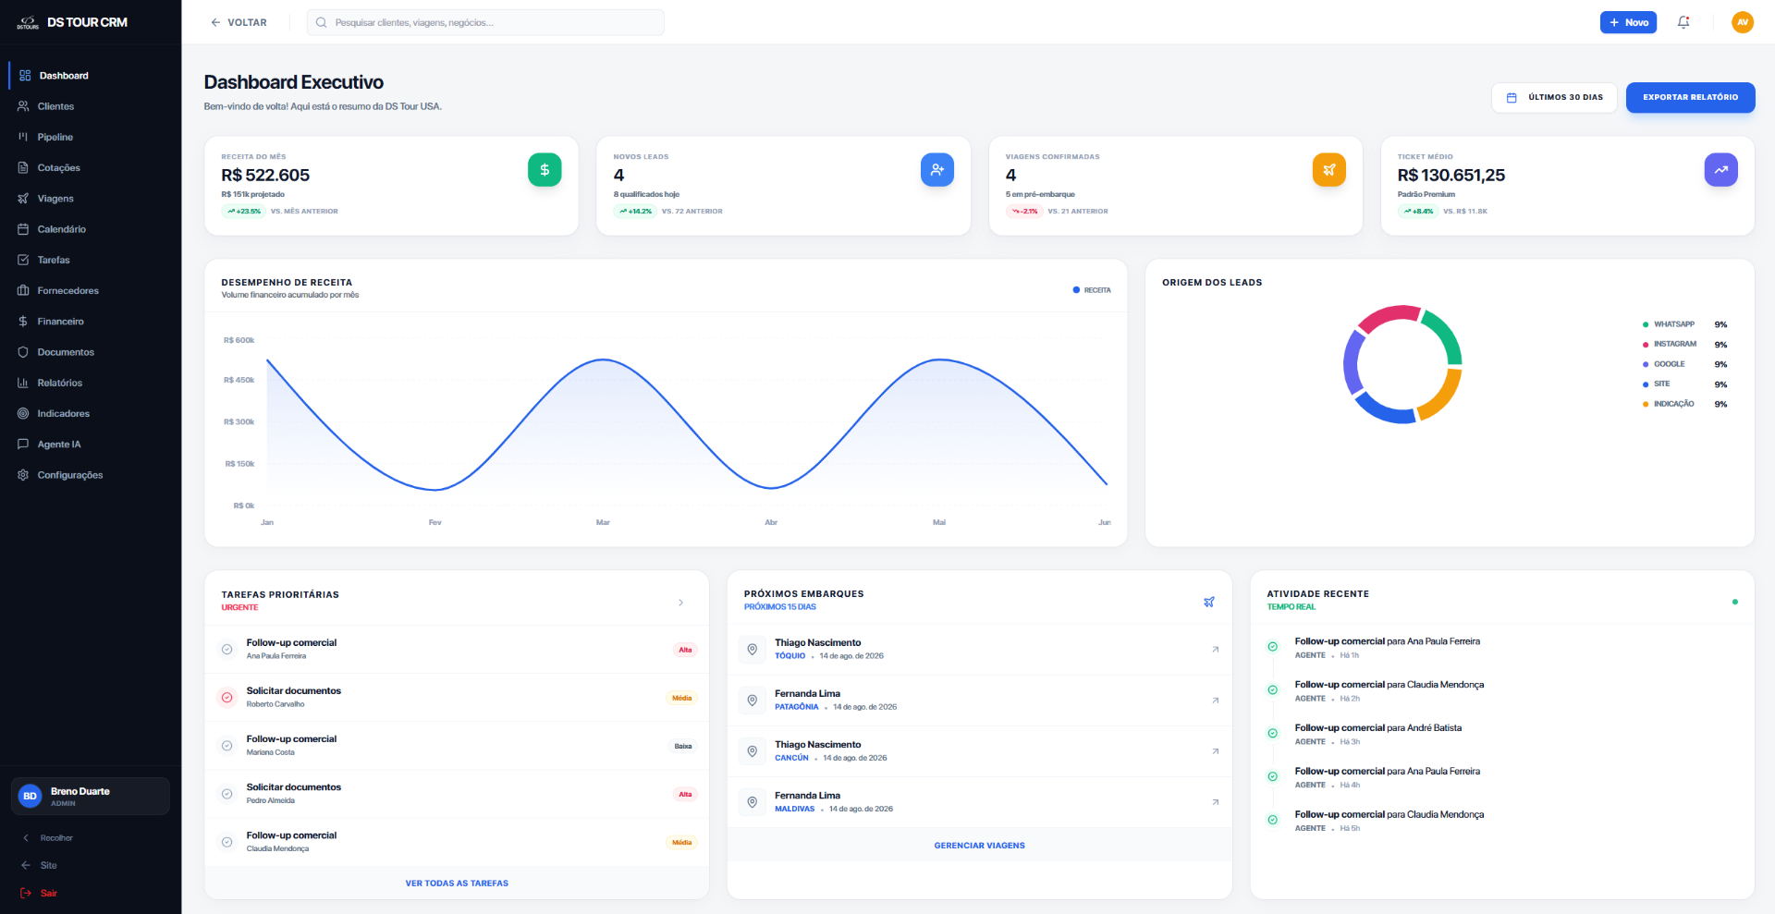Screen dimensions: 1775x914
Task: Click Ver Todas as Tarefas link
Action: click(457, 884)
